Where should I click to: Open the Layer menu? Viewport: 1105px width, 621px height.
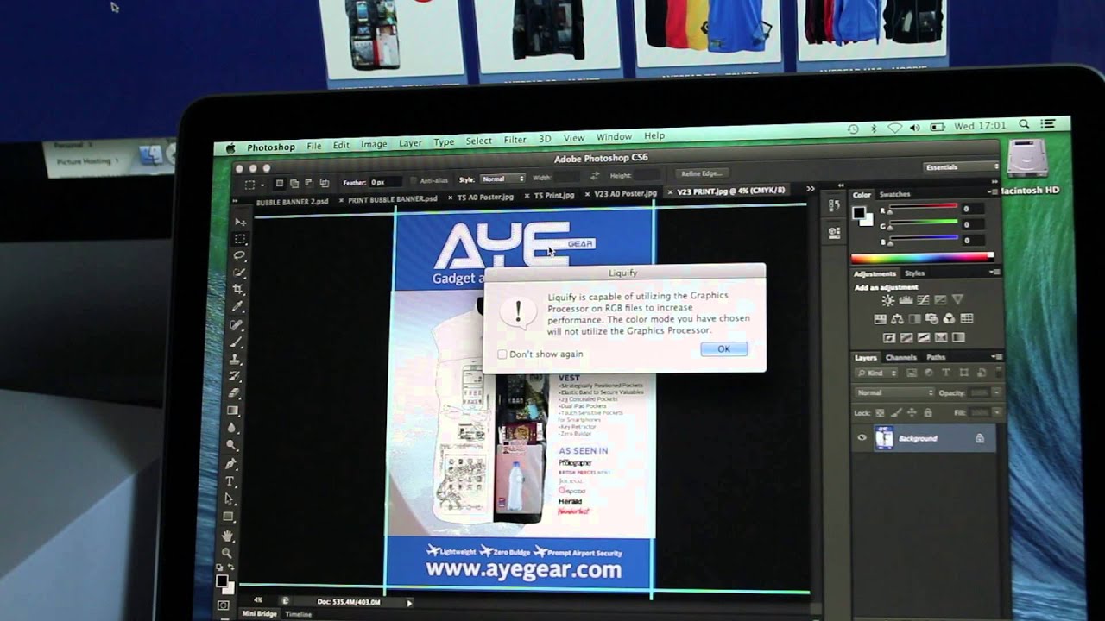click(410, 143)
